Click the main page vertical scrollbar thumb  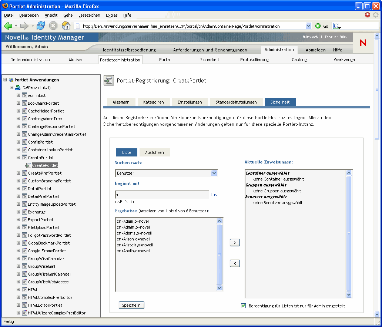click(377, 89)
